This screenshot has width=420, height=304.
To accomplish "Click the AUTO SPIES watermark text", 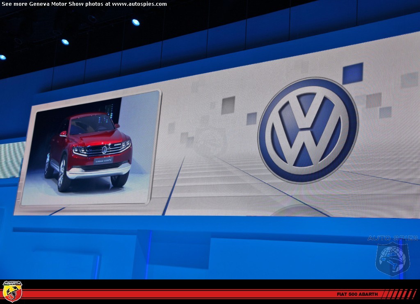I will (393, 238).
